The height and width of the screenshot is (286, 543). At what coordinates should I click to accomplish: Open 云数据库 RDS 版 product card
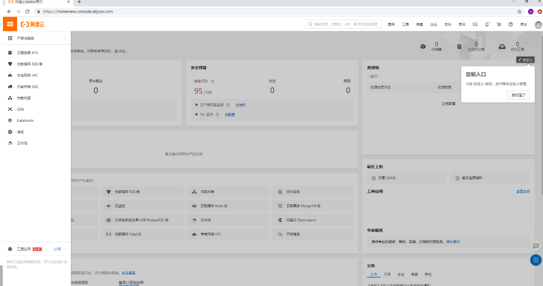click(x=142, y=192)
